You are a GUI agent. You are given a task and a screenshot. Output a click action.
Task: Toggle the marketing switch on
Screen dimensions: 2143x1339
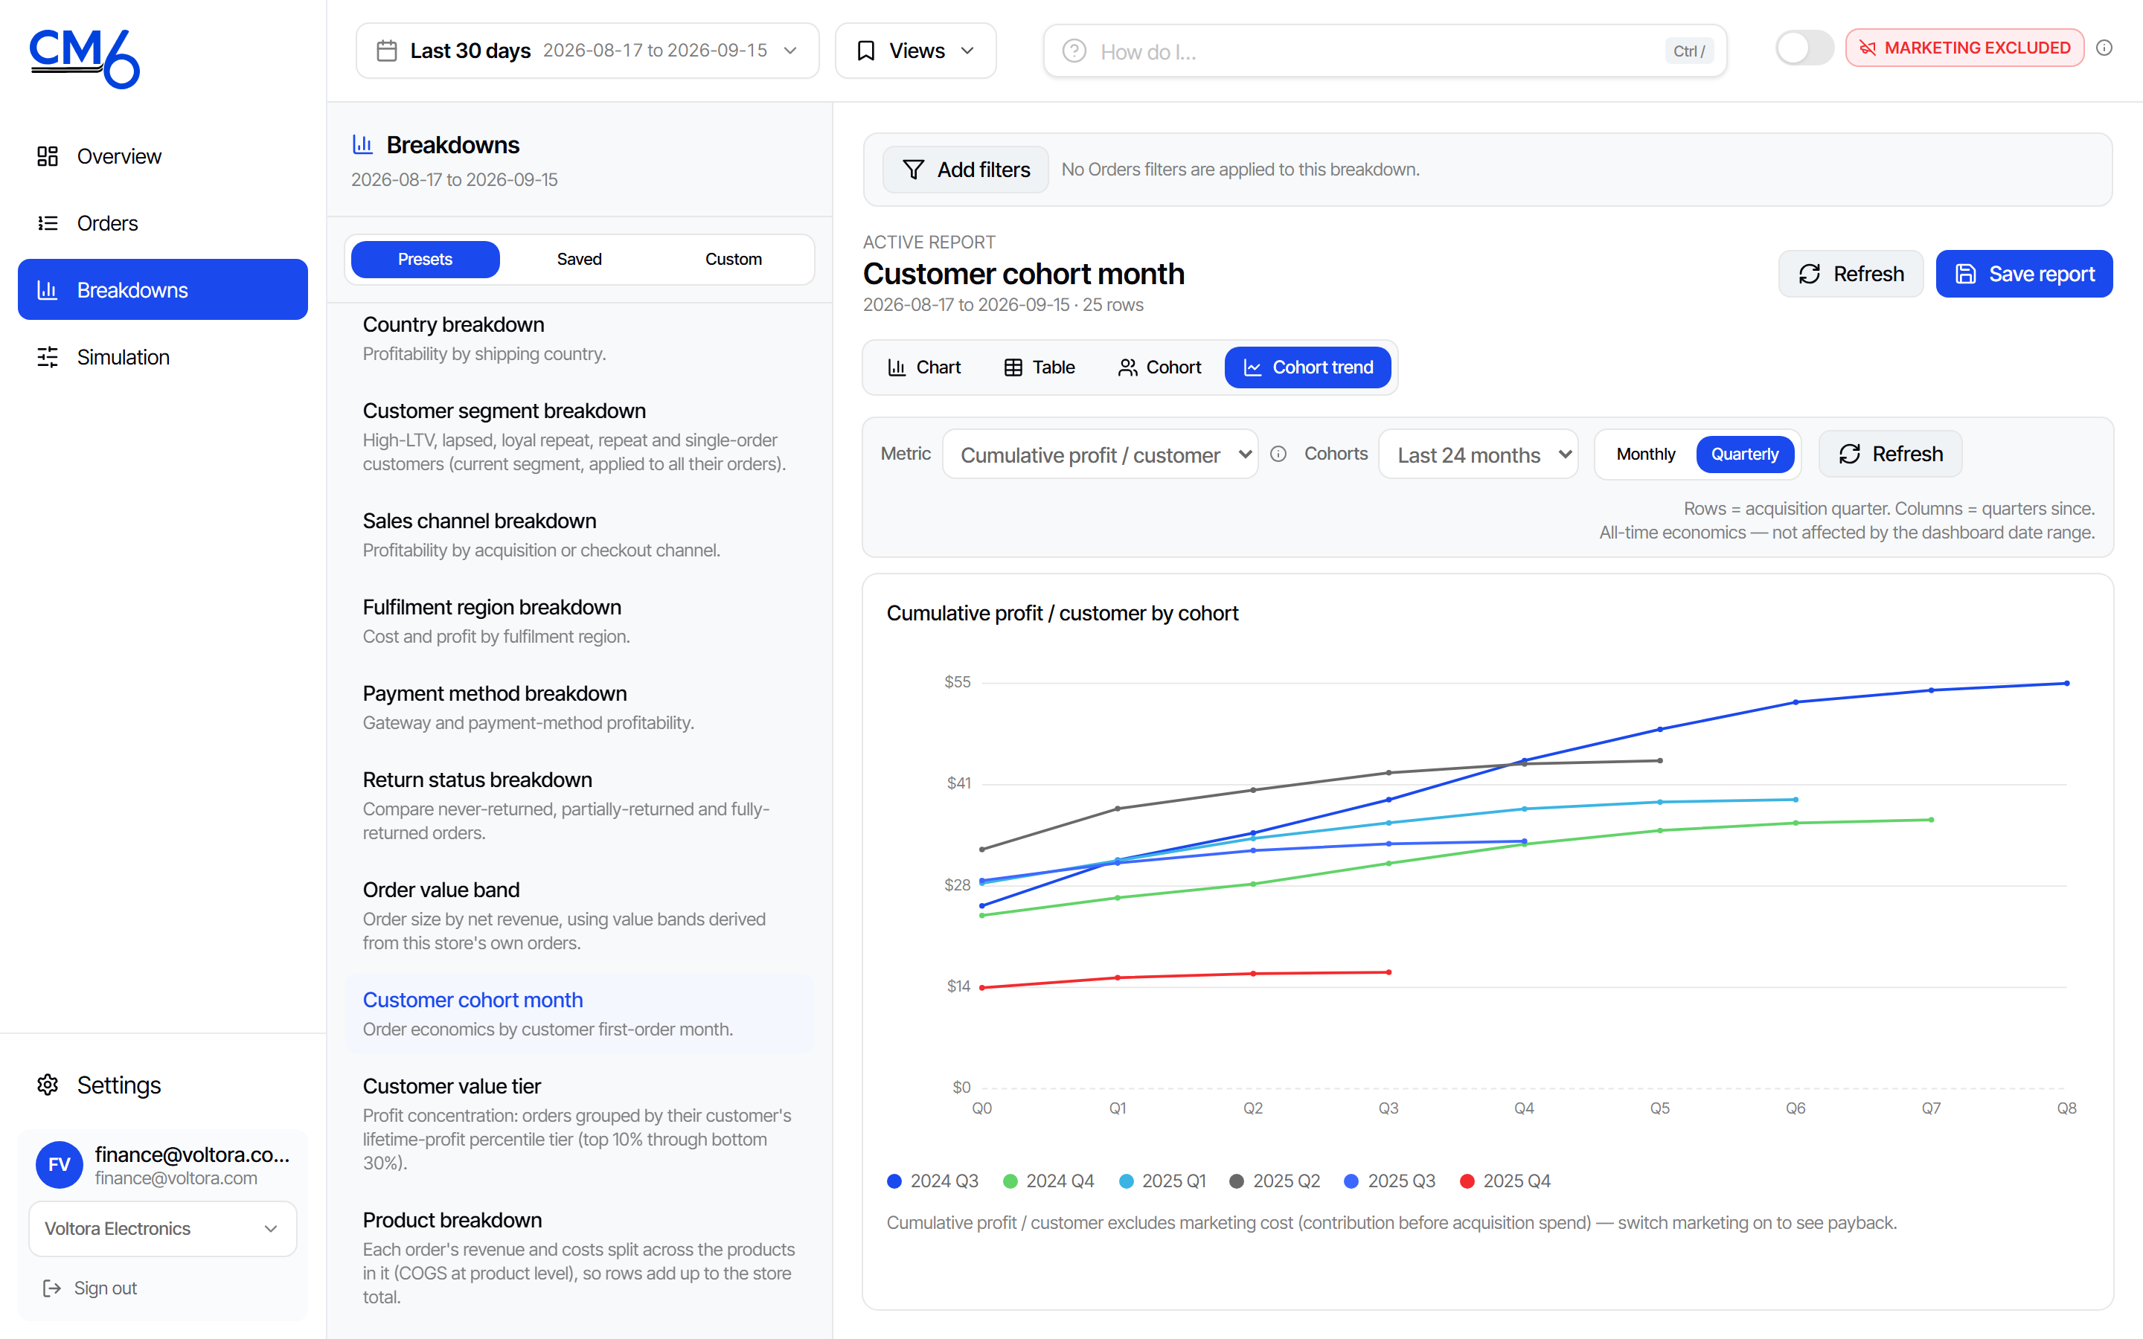1804,48
